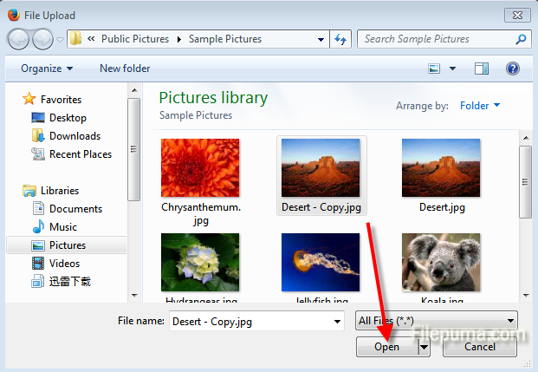538x372 pixels.
Task: Select Music under Libraries
Action: pos(63,227)
